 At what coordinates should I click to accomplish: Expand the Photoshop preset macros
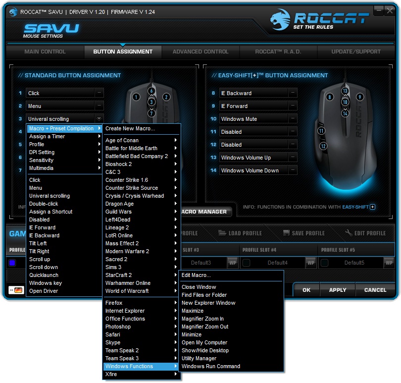[x=142, y=327]
